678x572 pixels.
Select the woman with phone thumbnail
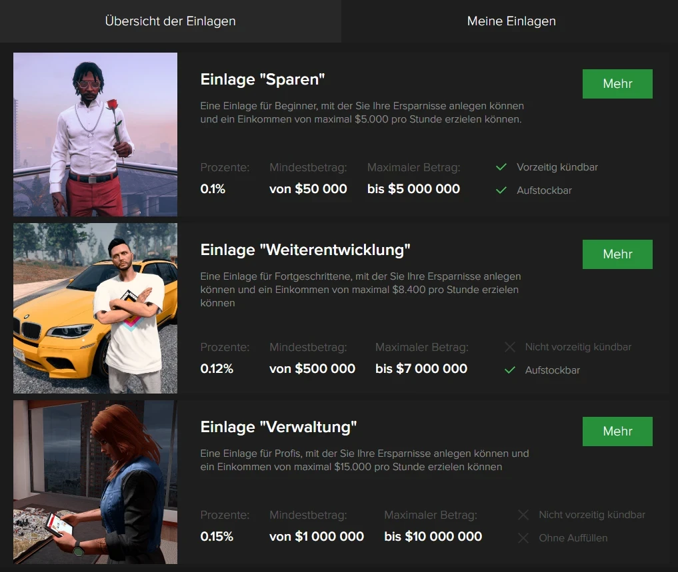95,482
